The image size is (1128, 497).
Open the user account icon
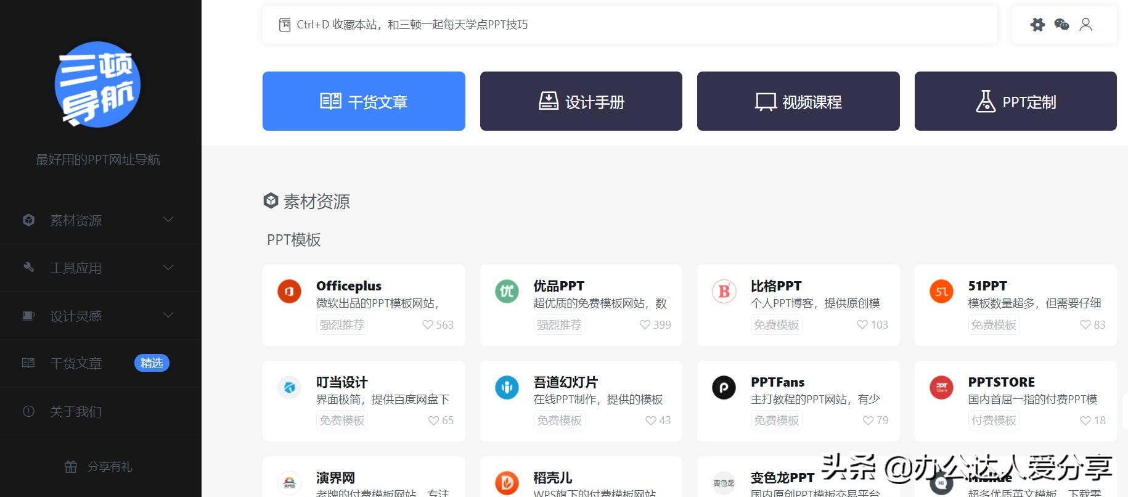[x=1086, y=25]
